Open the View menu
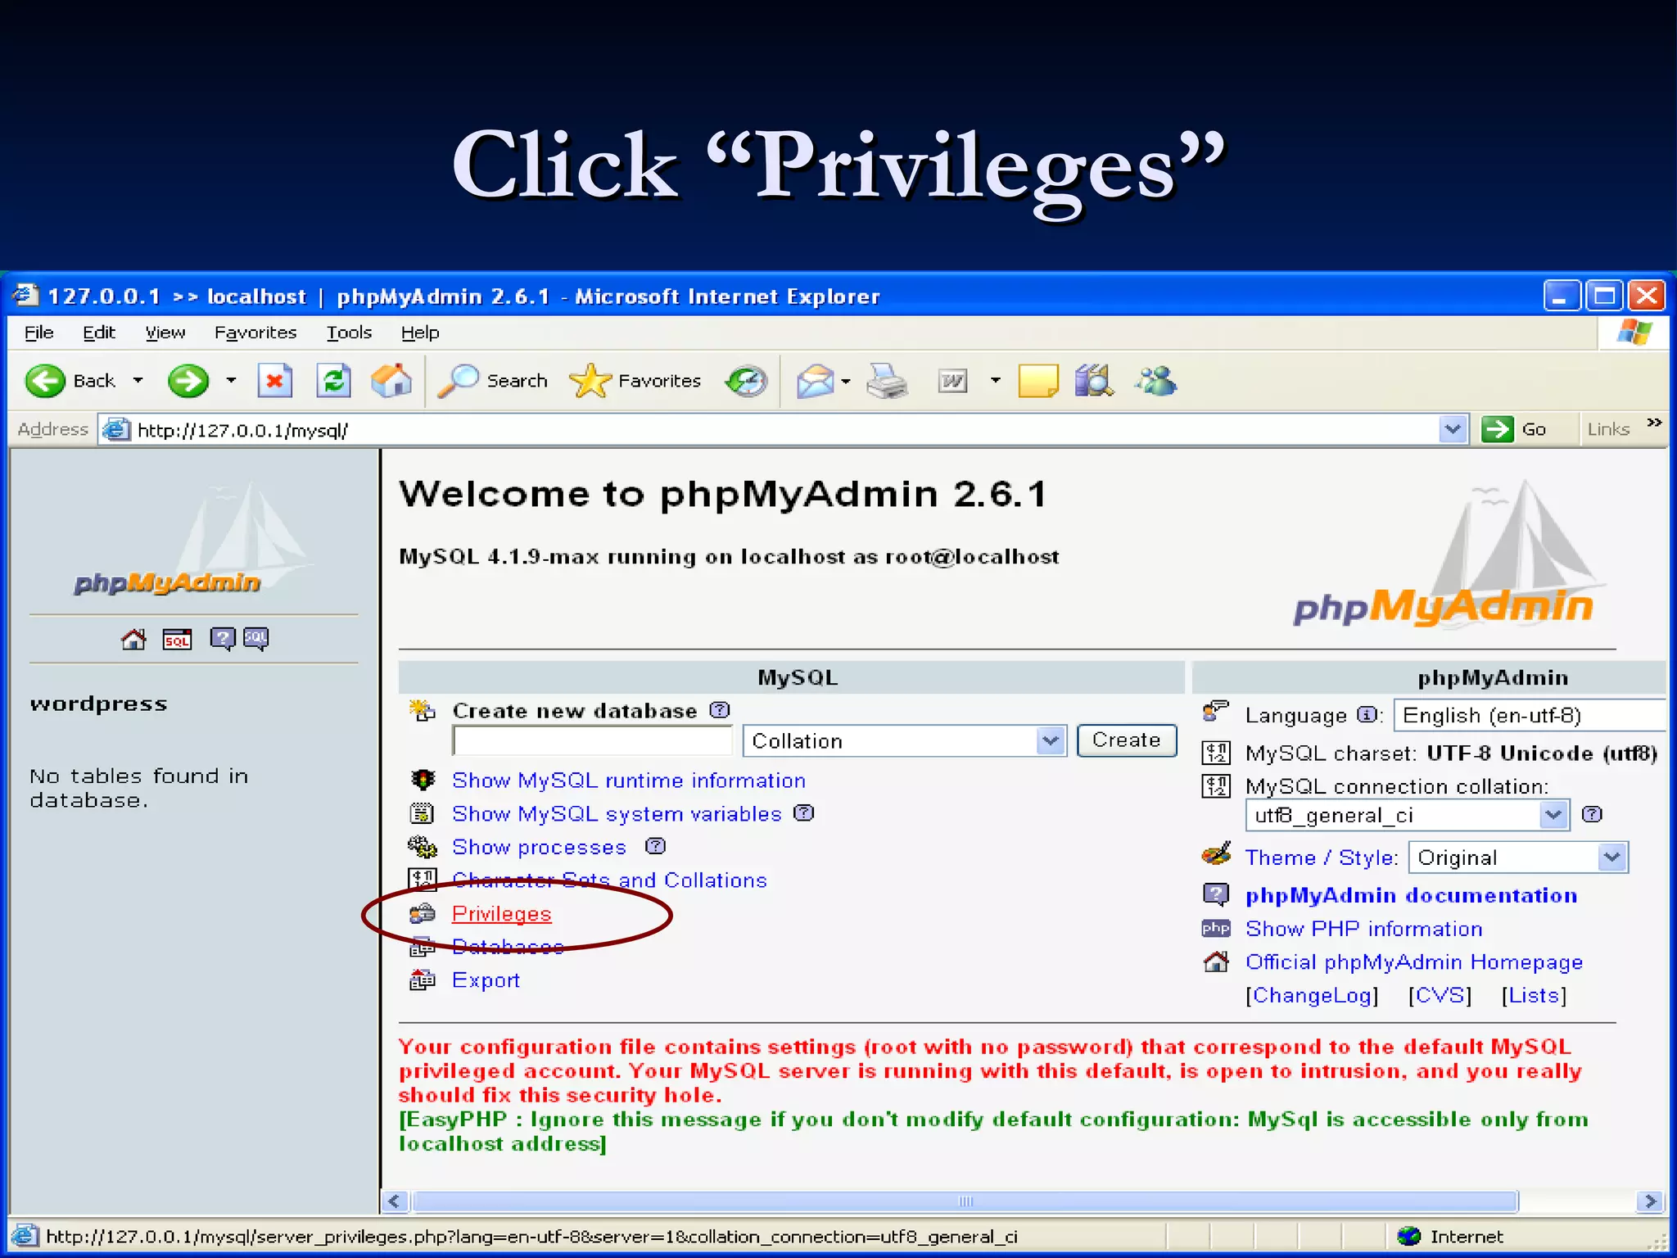The image size is (1677, 1258). [x=165, y=333]
